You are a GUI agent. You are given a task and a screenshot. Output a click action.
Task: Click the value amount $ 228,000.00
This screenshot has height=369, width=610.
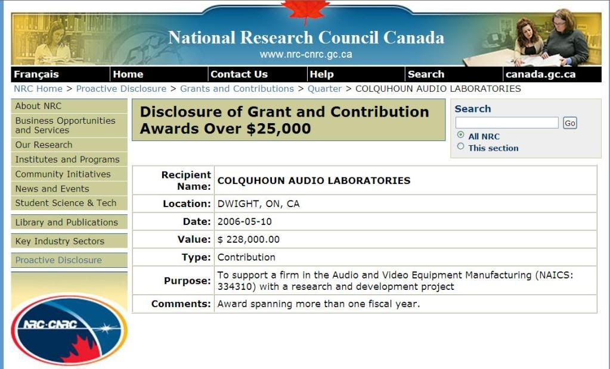click(248, 240)
